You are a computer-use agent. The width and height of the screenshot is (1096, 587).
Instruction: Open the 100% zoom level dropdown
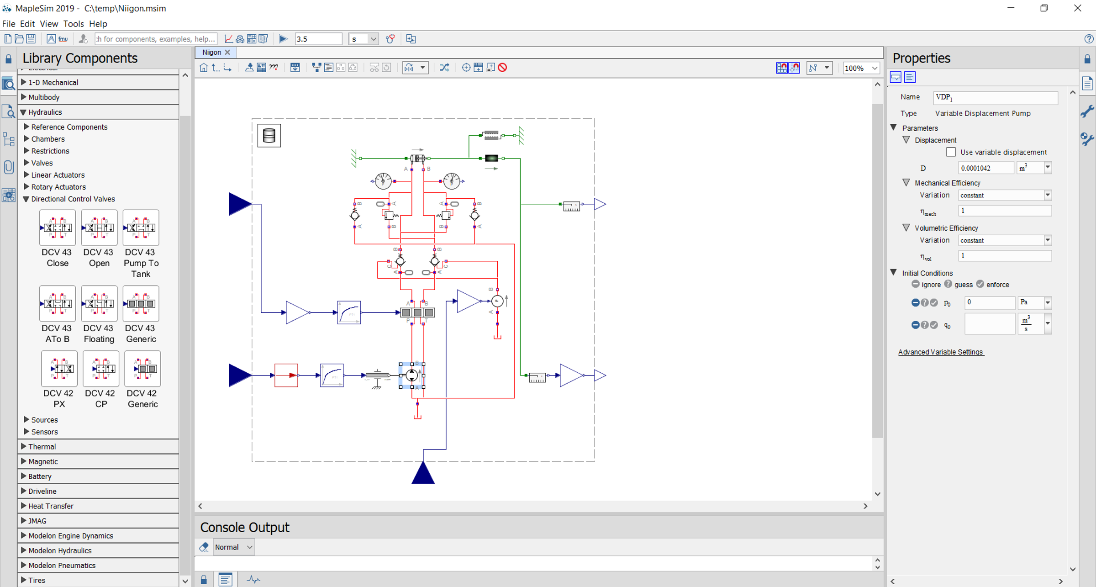pos(874,68)
